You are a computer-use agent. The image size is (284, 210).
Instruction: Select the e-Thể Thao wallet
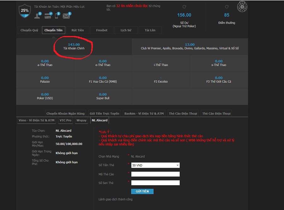[x=103, y=63]
